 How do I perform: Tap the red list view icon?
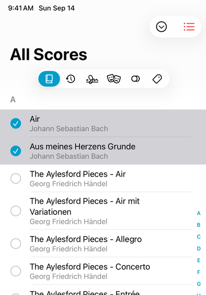point(189,27)
